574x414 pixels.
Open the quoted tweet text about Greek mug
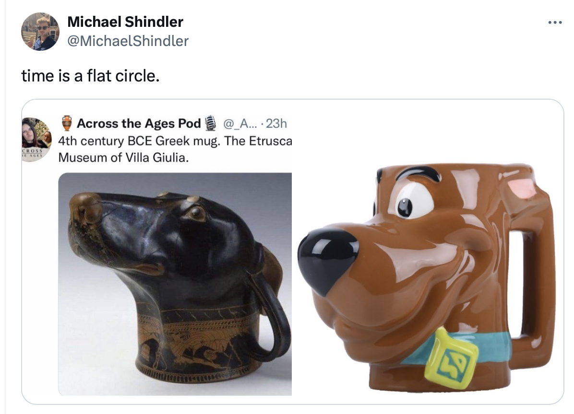(x=175, y=149)
